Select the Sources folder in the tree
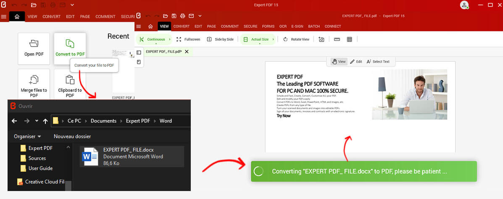This screenshot has height=199, width=503. pos(33,158)
